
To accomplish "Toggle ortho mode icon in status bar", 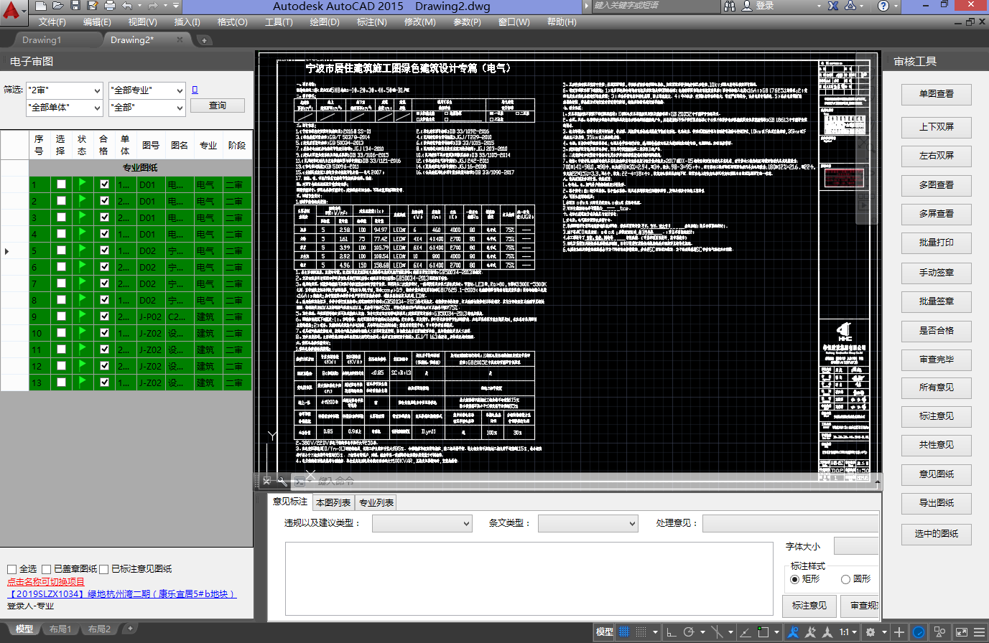I will [671, 632].
